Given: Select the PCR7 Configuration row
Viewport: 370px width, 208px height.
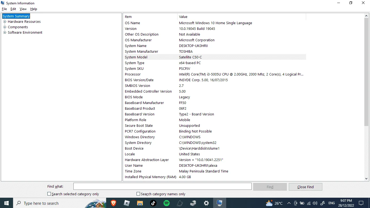Looking at the screenshot, I should tap(215, 131).
